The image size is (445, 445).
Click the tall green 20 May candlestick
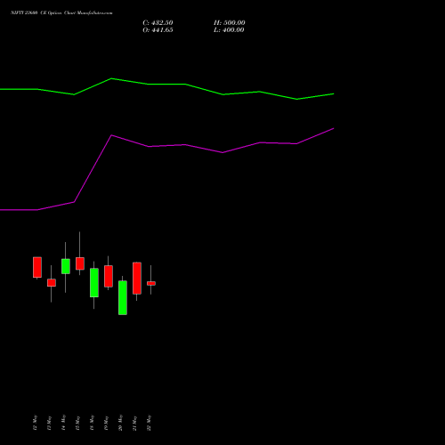coord(123,297)
